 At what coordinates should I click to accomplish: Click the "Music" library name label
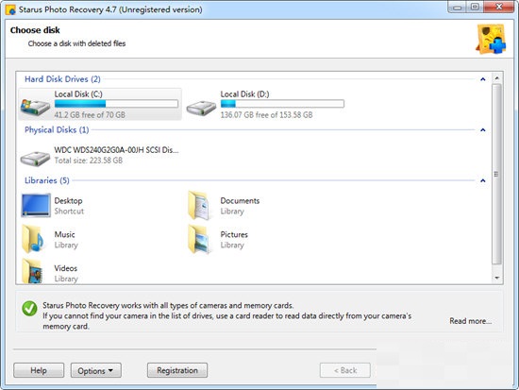click(64, 234)
